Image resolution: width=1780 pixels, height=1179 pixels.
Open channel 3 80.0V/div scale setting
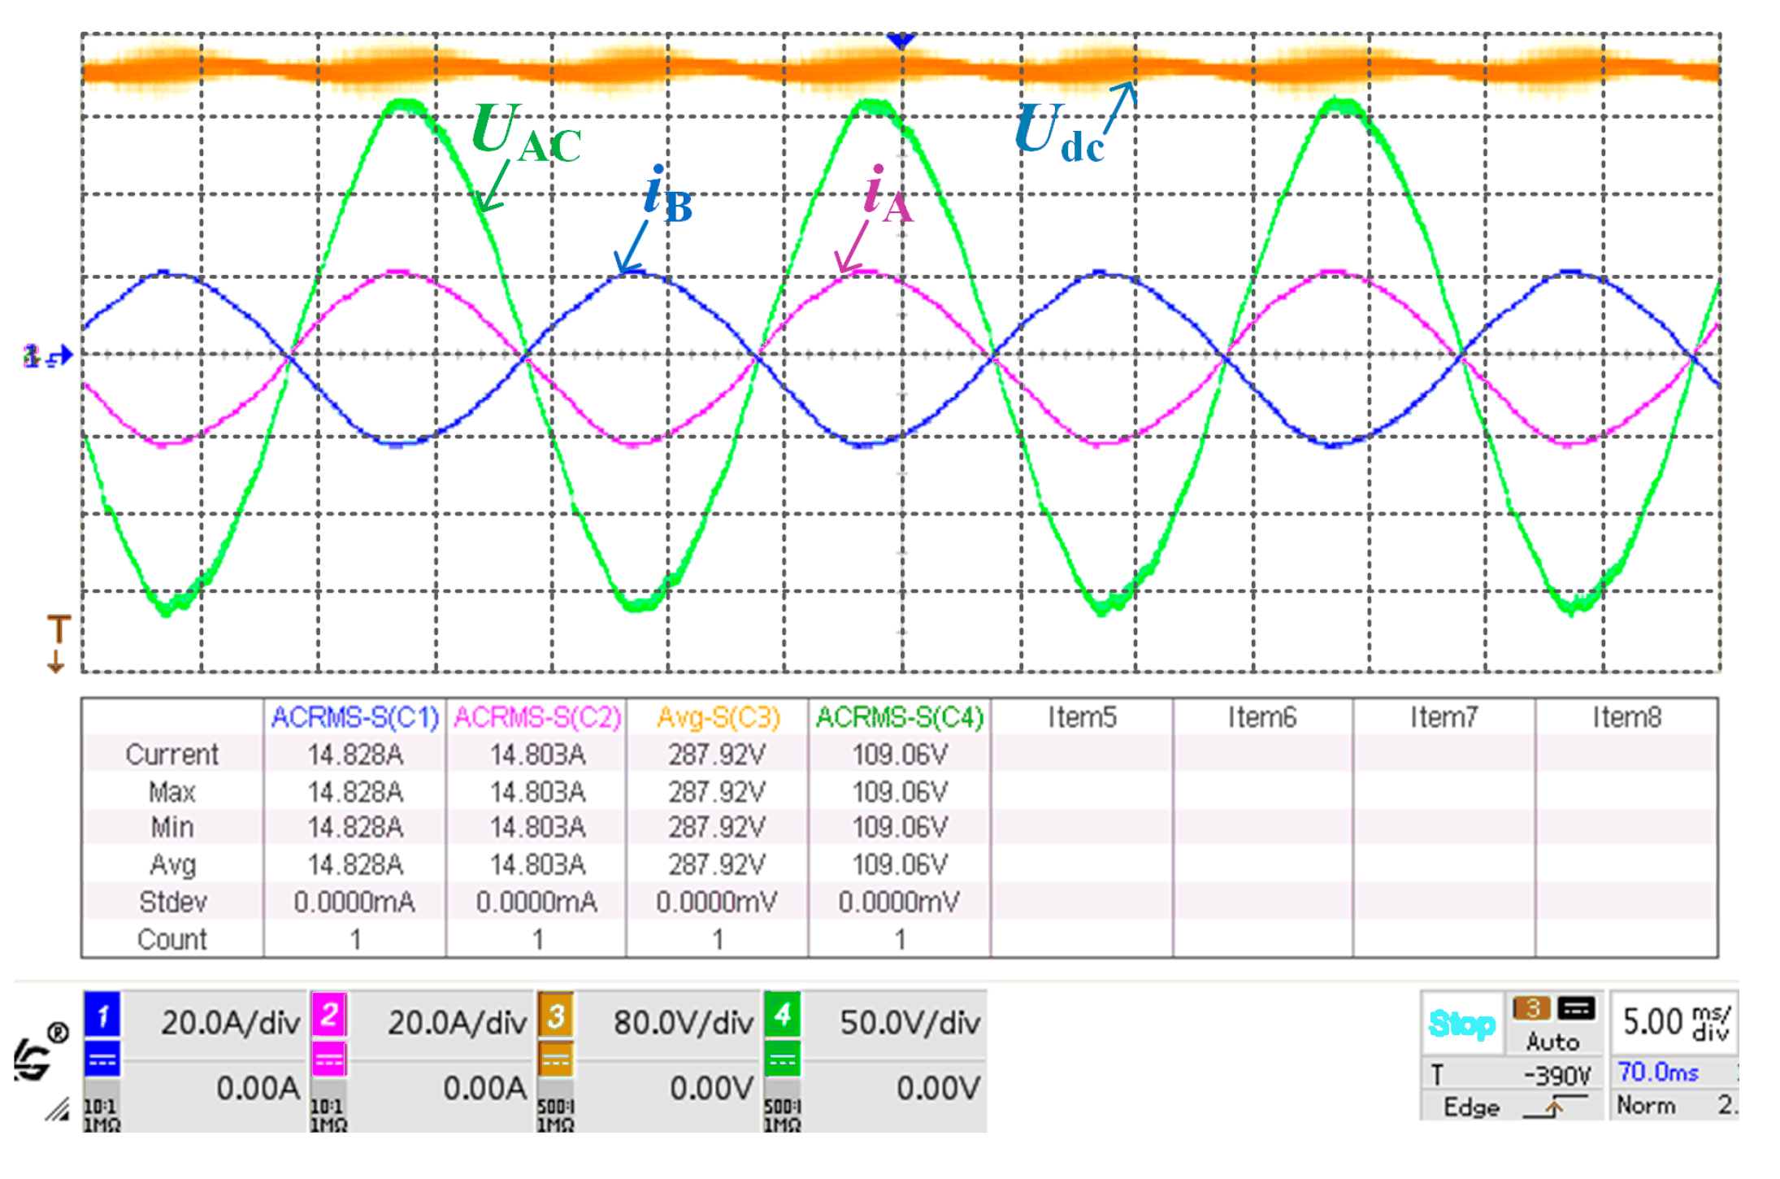(x=683, y=1023)
